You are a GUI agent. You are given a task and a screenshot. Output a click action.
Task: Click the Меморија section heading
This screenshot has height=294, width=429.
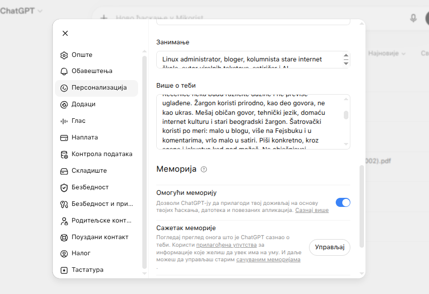coord(176,169)
